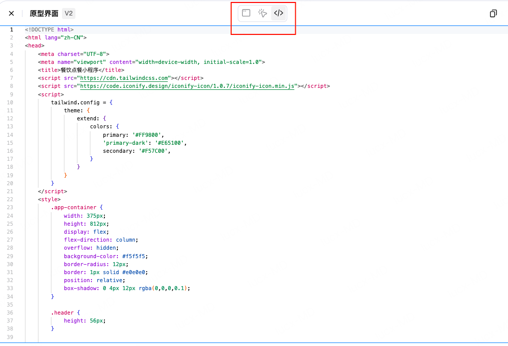This screenshot has height=346, width=508.
Task: Click the primary '#FF9800' value
Action: [x=146, y=135]
